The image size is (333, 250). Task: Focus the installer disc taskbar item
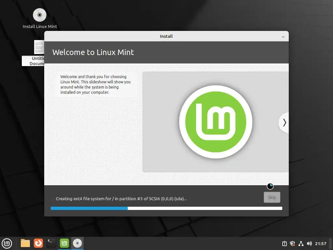[x=77, y=243]
